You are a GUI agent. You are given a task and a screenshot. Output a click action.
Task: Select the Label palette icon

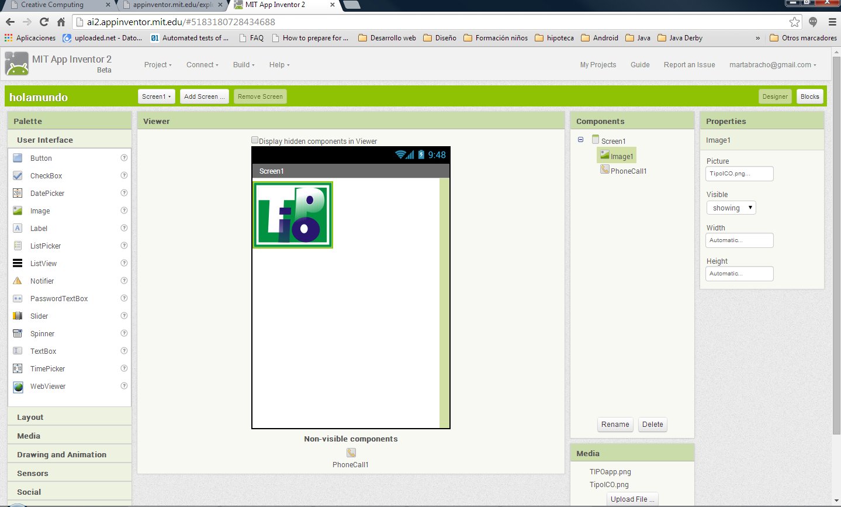(x=18, y=228)
